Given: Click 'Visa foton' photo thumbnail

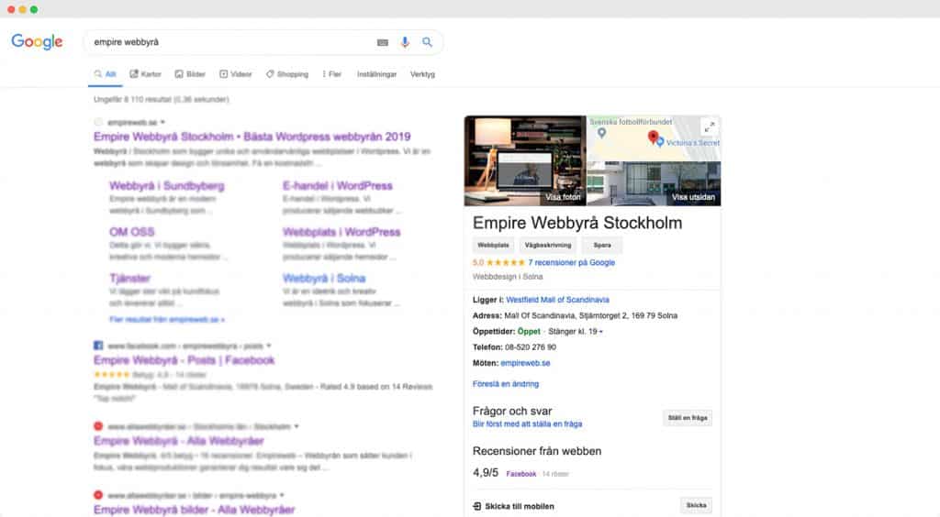Looking at the screenshot, I should 524,161.
